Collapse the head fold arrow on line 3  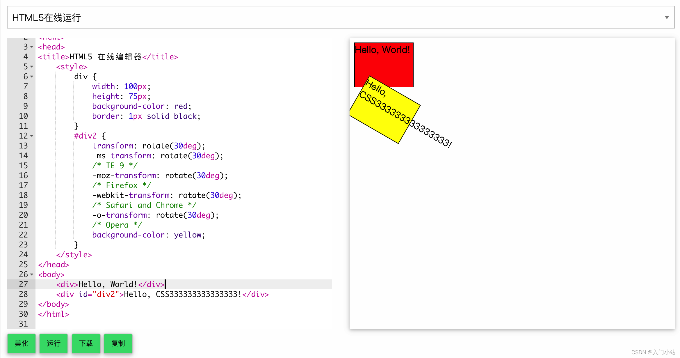tap(32, 47)
